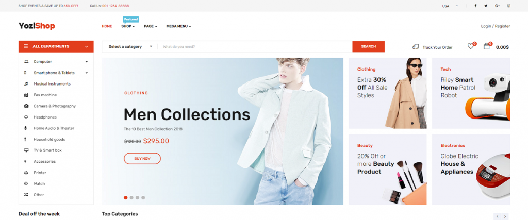Open the USA country selector

point(450,6)
